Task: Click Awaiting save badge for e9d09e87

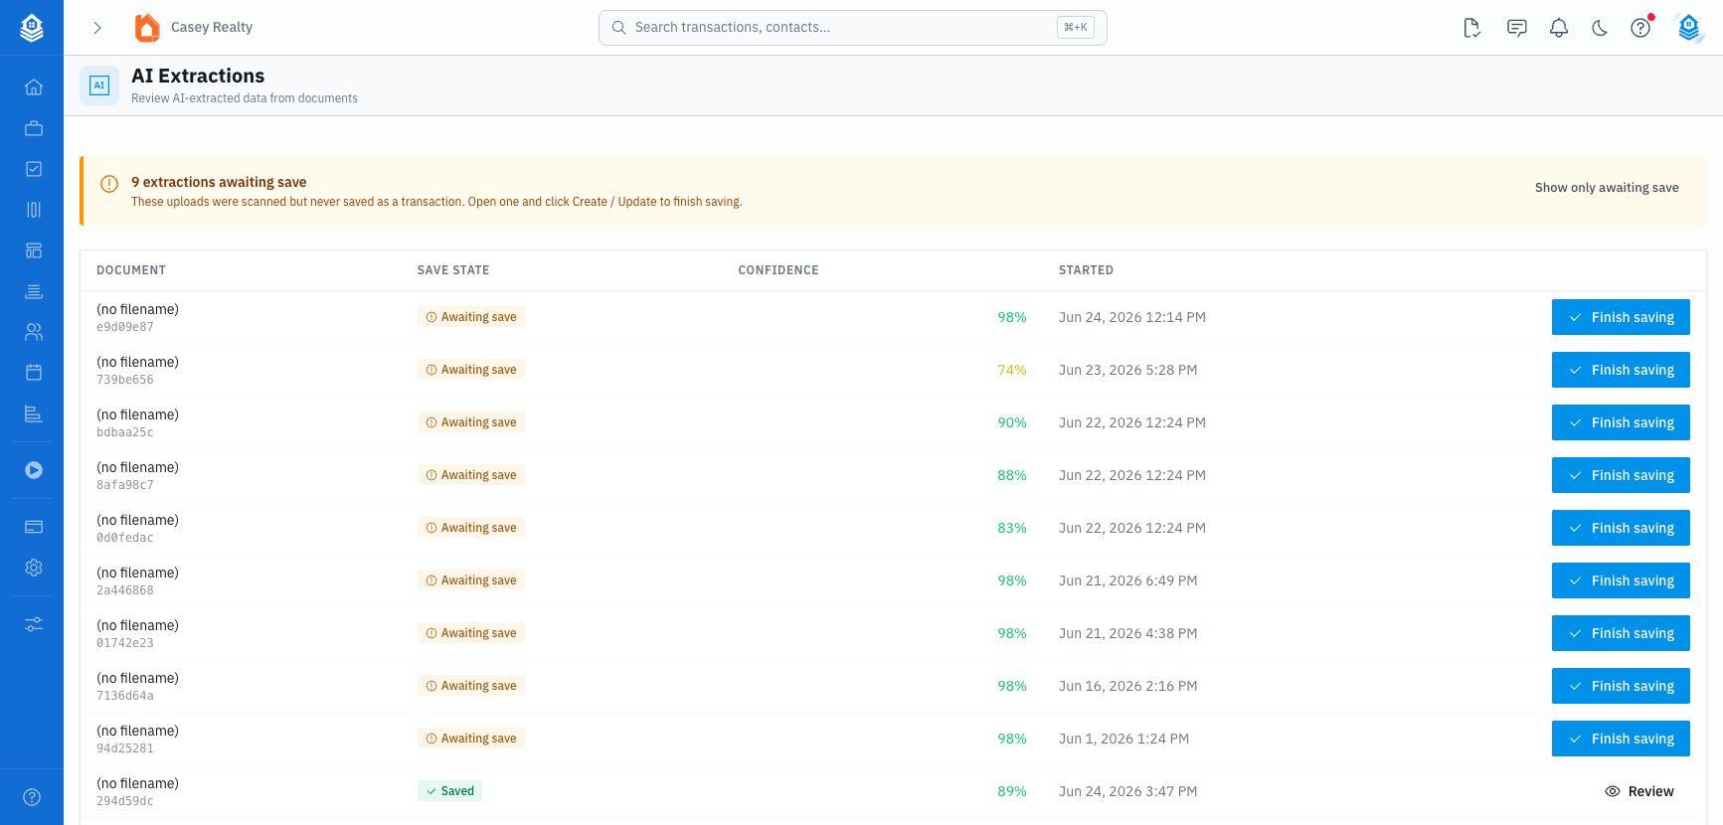Action: [x=471, y=317]
